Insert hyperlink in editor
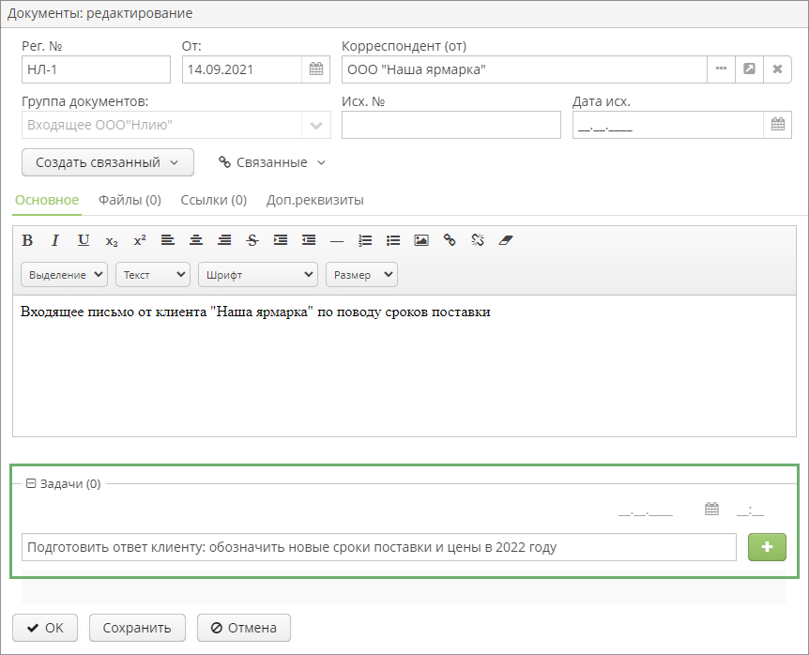Image resolution: width=809 pixels, height=655 pixels. click(x=450, y=240)
